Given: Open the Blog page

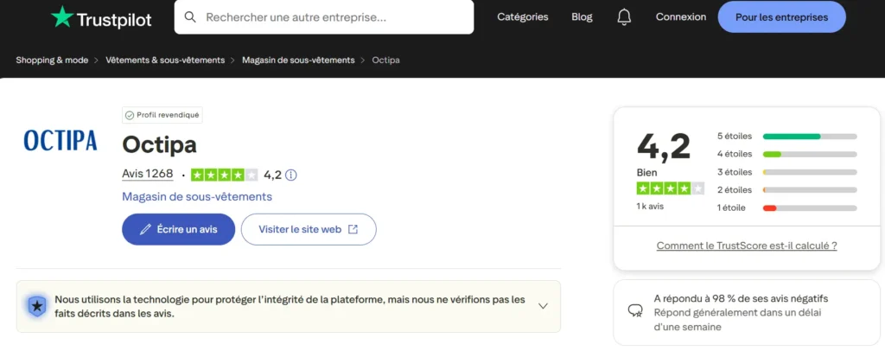Looking at the screenshot, I should (x=582, y=17).
